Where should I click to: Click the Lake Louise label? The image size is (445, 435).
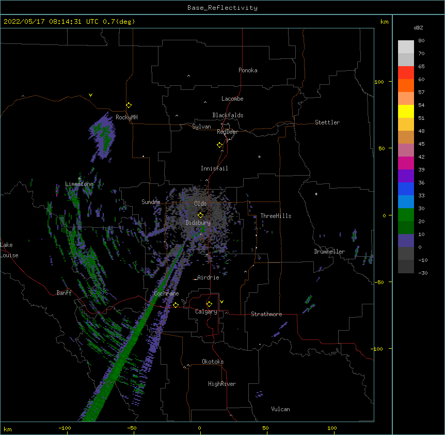tap(9, 250)
